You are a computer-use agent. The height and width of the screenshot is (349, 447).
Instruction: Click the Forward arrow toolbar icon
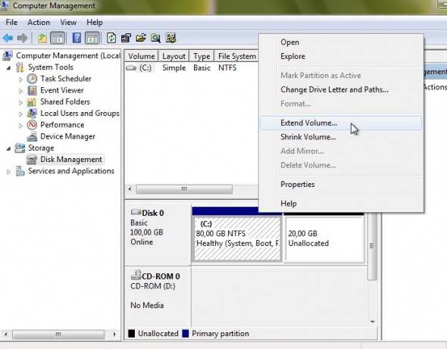pos(22,38)
